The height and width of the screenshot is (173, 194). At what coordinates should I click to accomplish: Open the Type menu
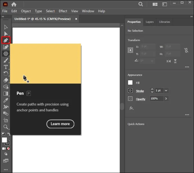(x=38, y=11)
